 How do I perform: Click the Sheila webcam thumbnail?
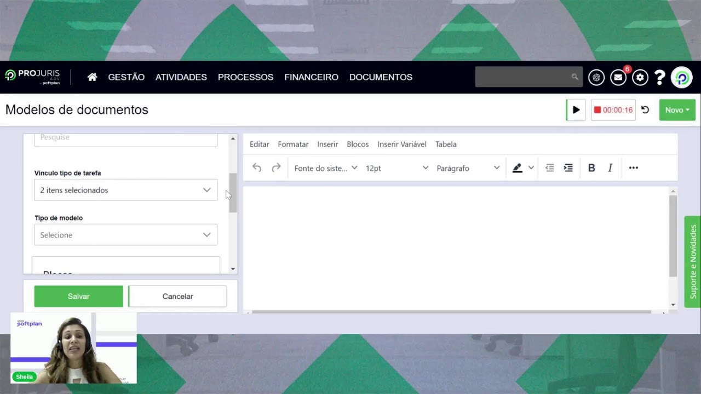pos(73,348)
